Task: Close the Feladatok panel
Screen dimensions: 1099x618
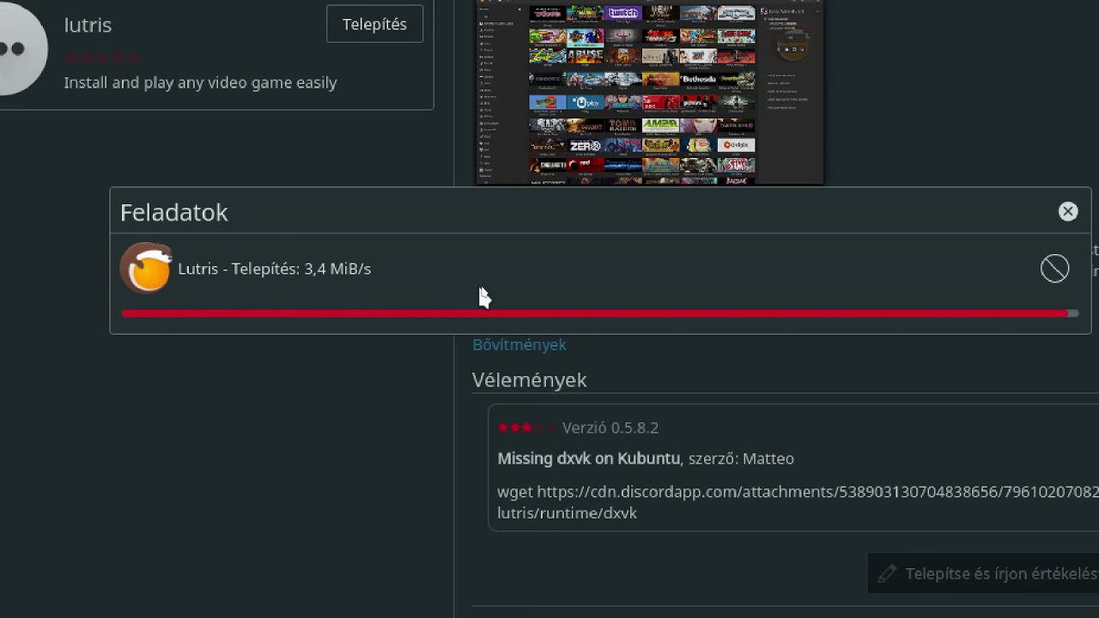Action: pyautogui.click(x=1067, y=211)
